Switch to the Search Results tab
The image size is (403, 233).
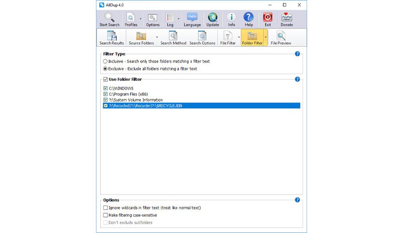111,38
